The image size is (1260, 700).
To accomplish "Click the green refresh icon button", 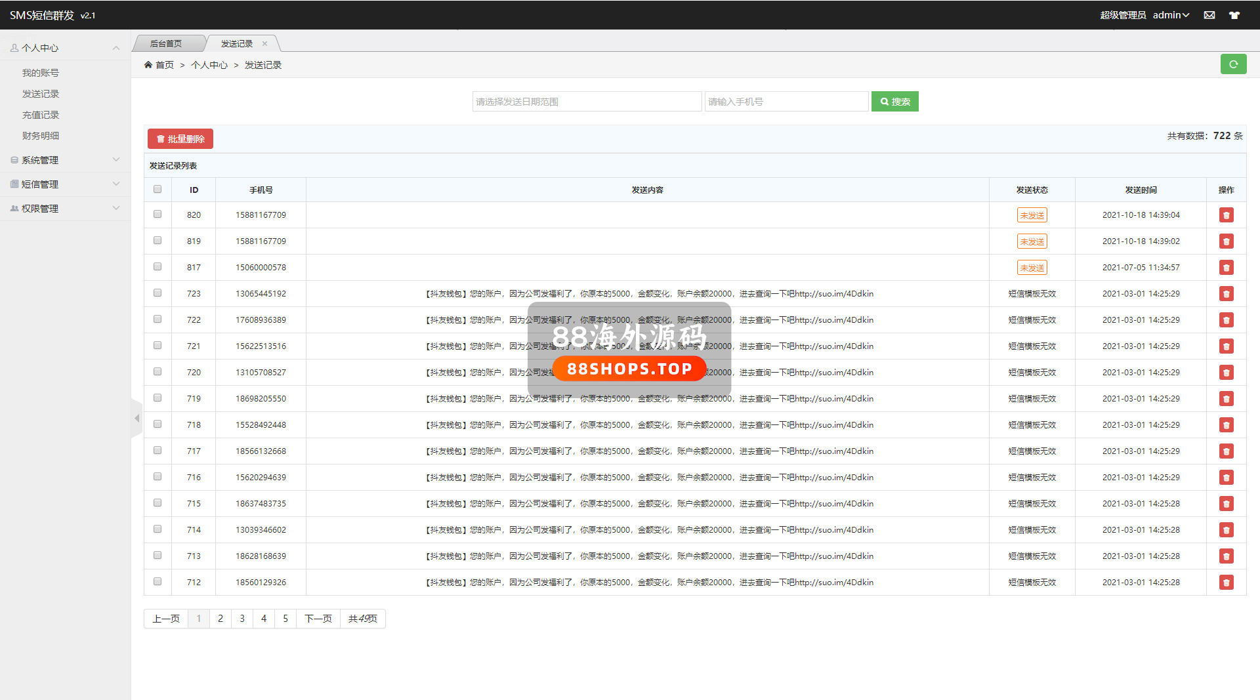I will (x=1233, y=64).
